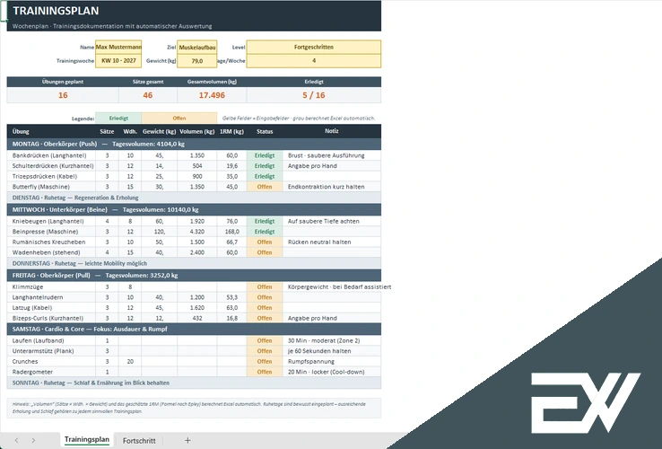Select the Level field showing Fortgeschritten
The image size is (662, 449).
314,47
